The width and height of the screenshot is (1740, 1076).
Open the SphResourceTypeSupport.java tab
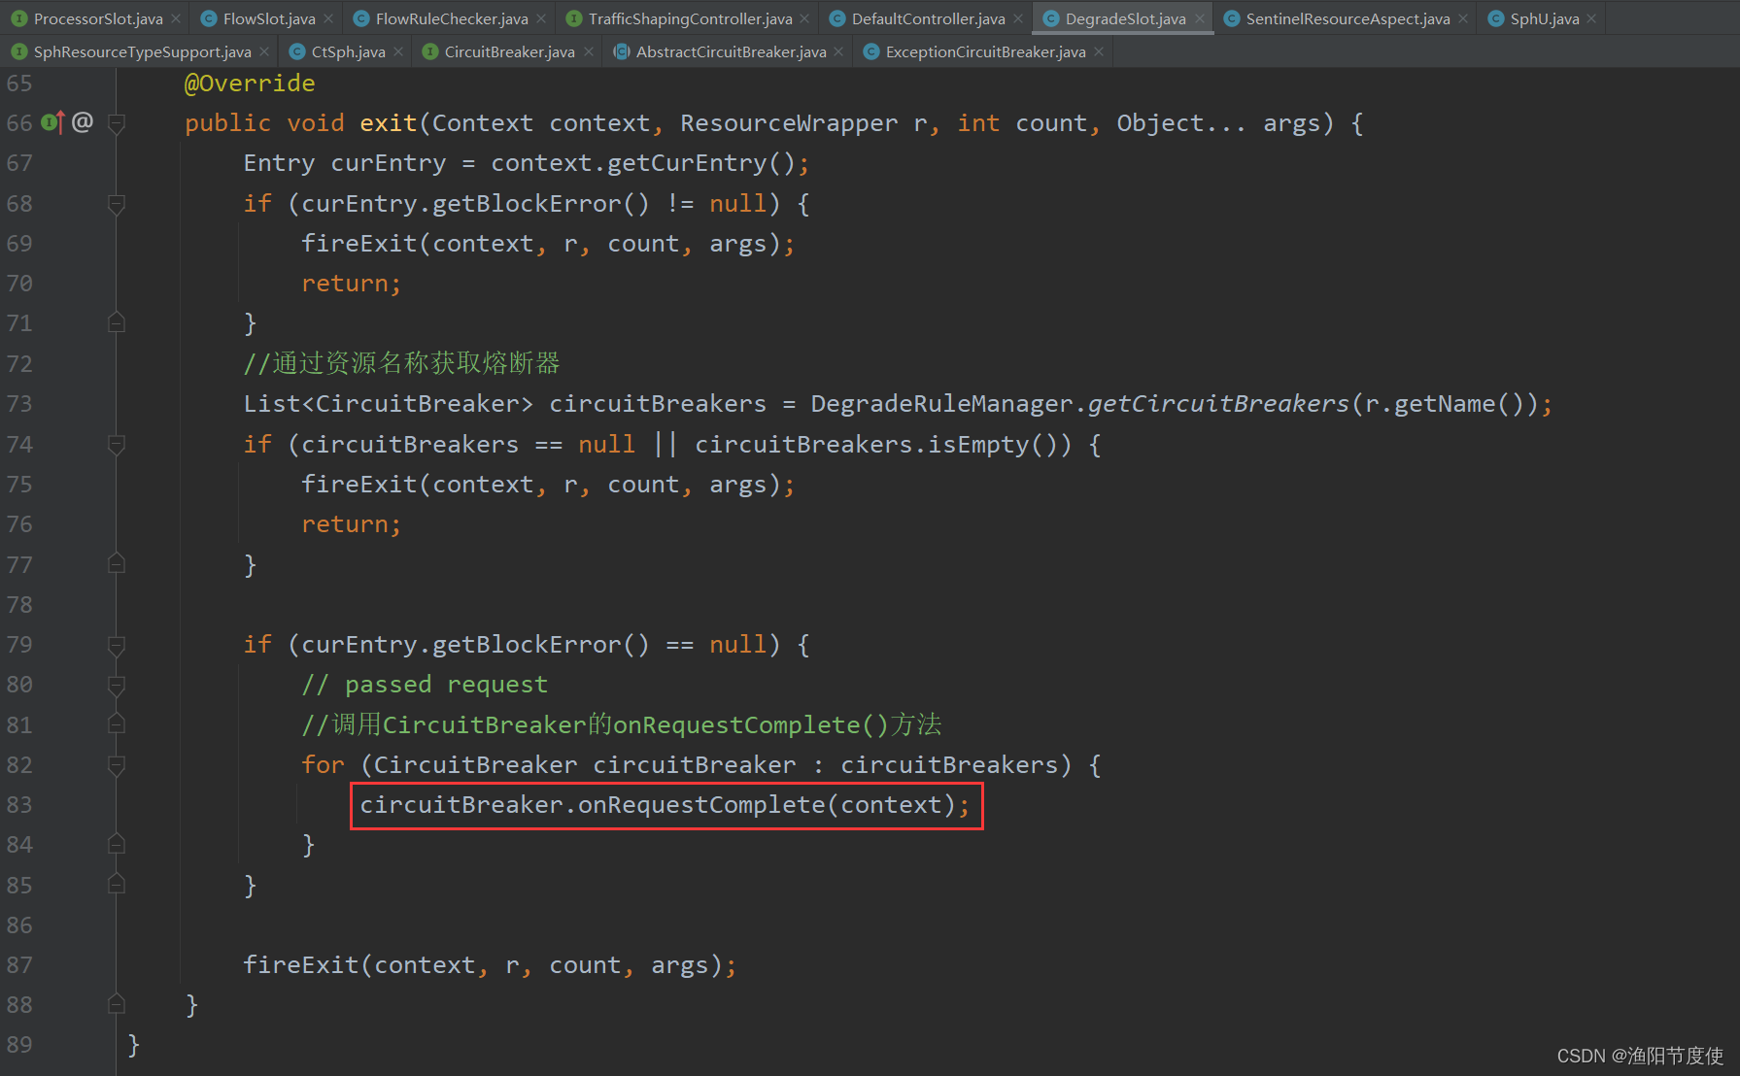[x=142, y=51]
